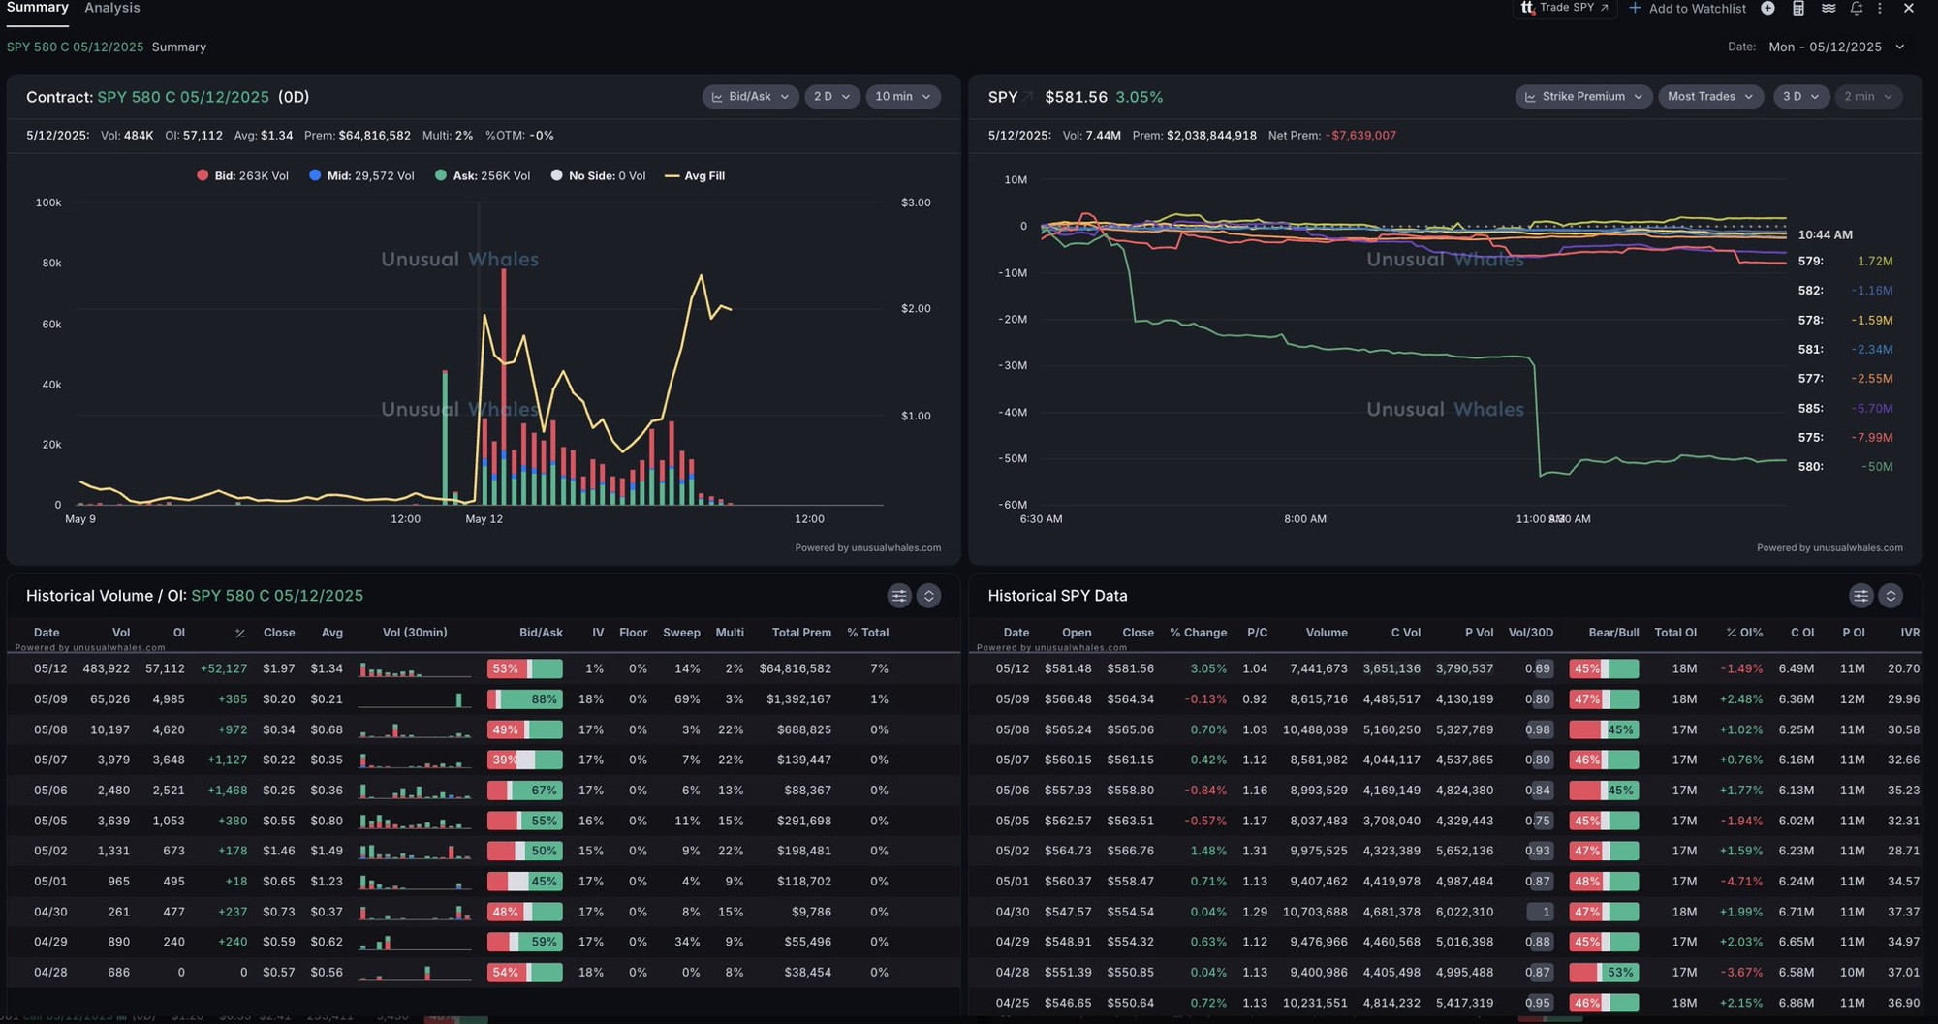Close the contract panel with X icon
The height and width of the screenshot is (1024, 1938).
pos(1908,8)
